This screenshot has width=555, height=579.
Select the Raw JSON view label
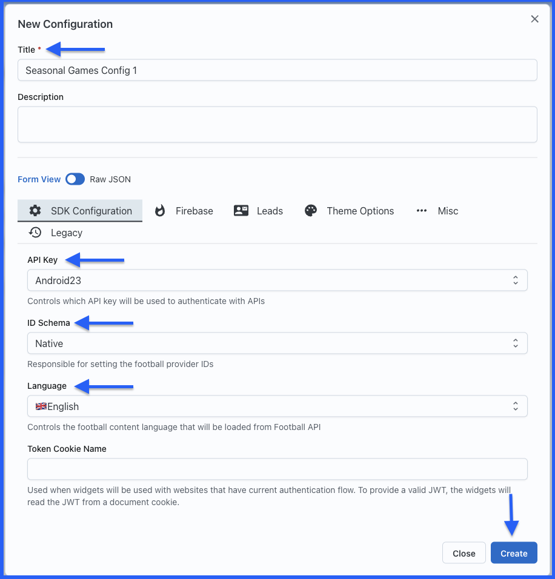coord(110,179)
